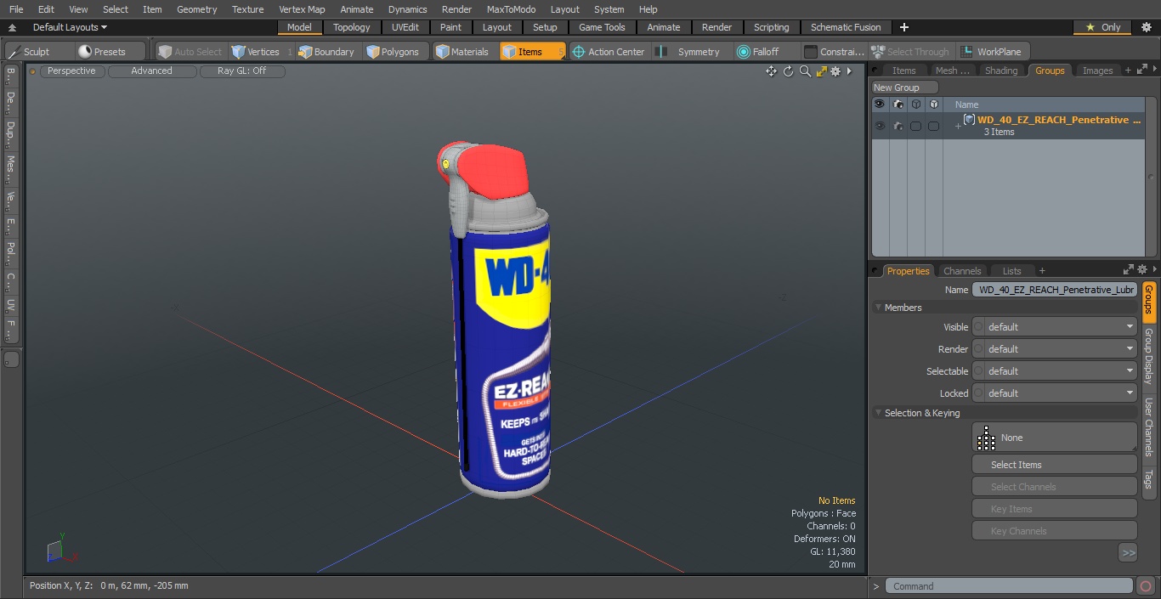
Task: Open the Default Layouts dropdown
Action: point(70,27)
